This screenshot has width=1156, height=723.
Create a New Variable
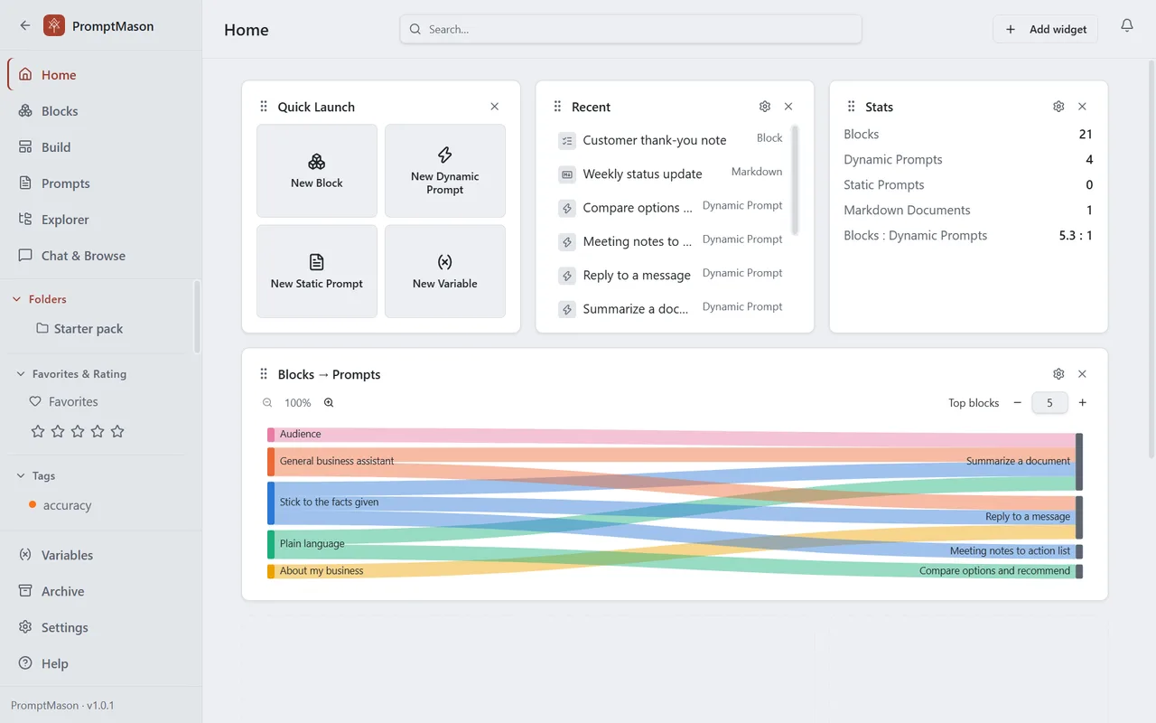coord(445,271)
